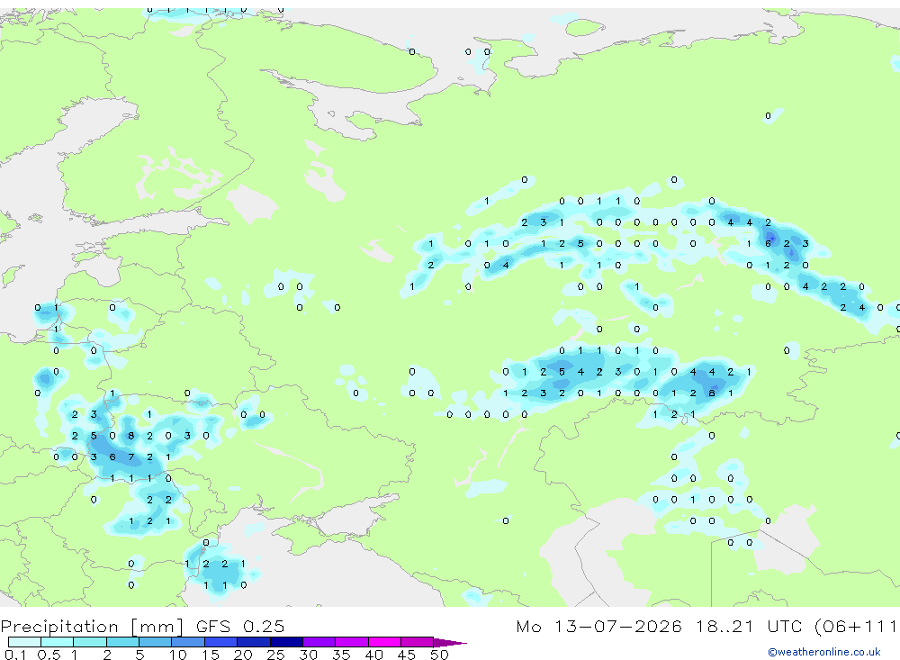Image resolution: width=900 pixels, height=660 pixels.
Task: Click the 30–35 mm violet legend swatch
Action: pos(319,642)
